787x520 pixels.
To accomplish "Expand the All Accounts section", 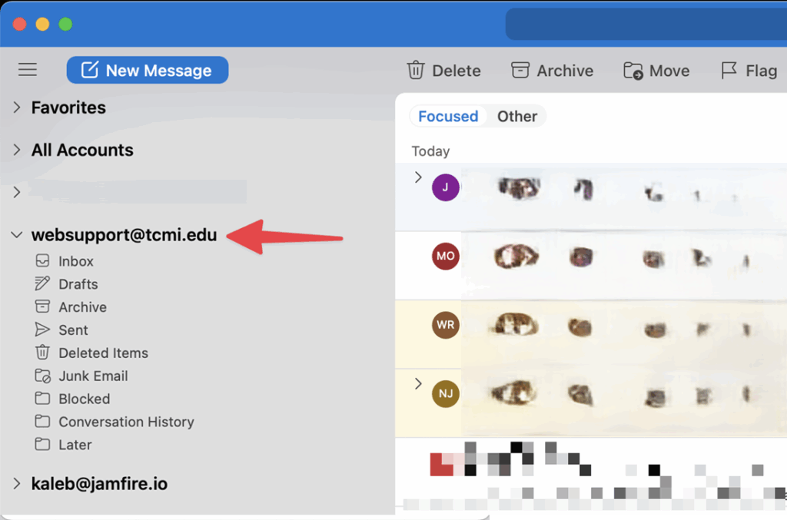I will pos(17,151).
